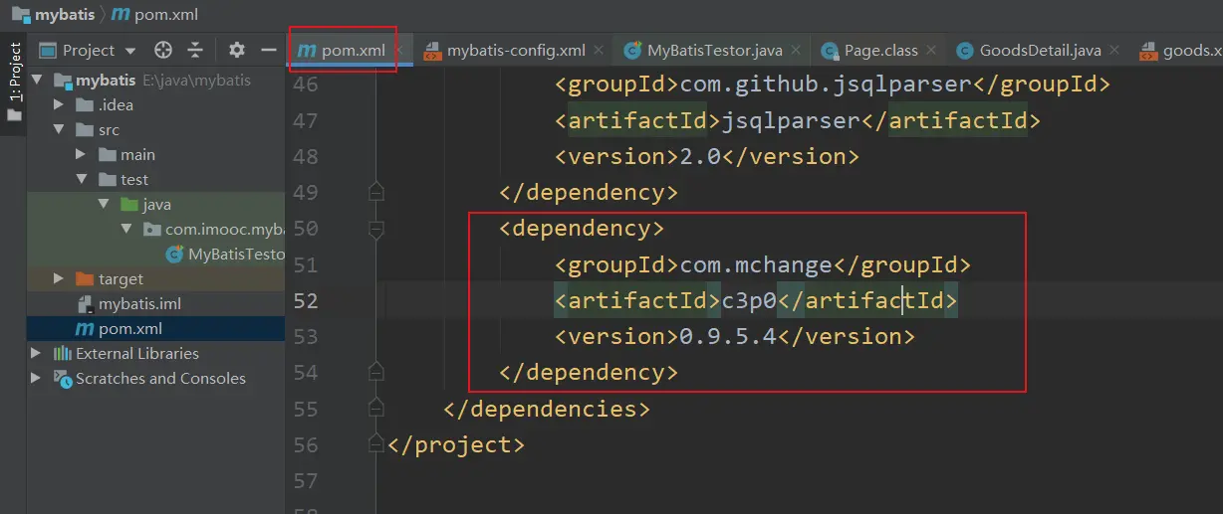Switch to the mybatis-config.xml tab
The image size is (1223, 514).
pos(515,50)
